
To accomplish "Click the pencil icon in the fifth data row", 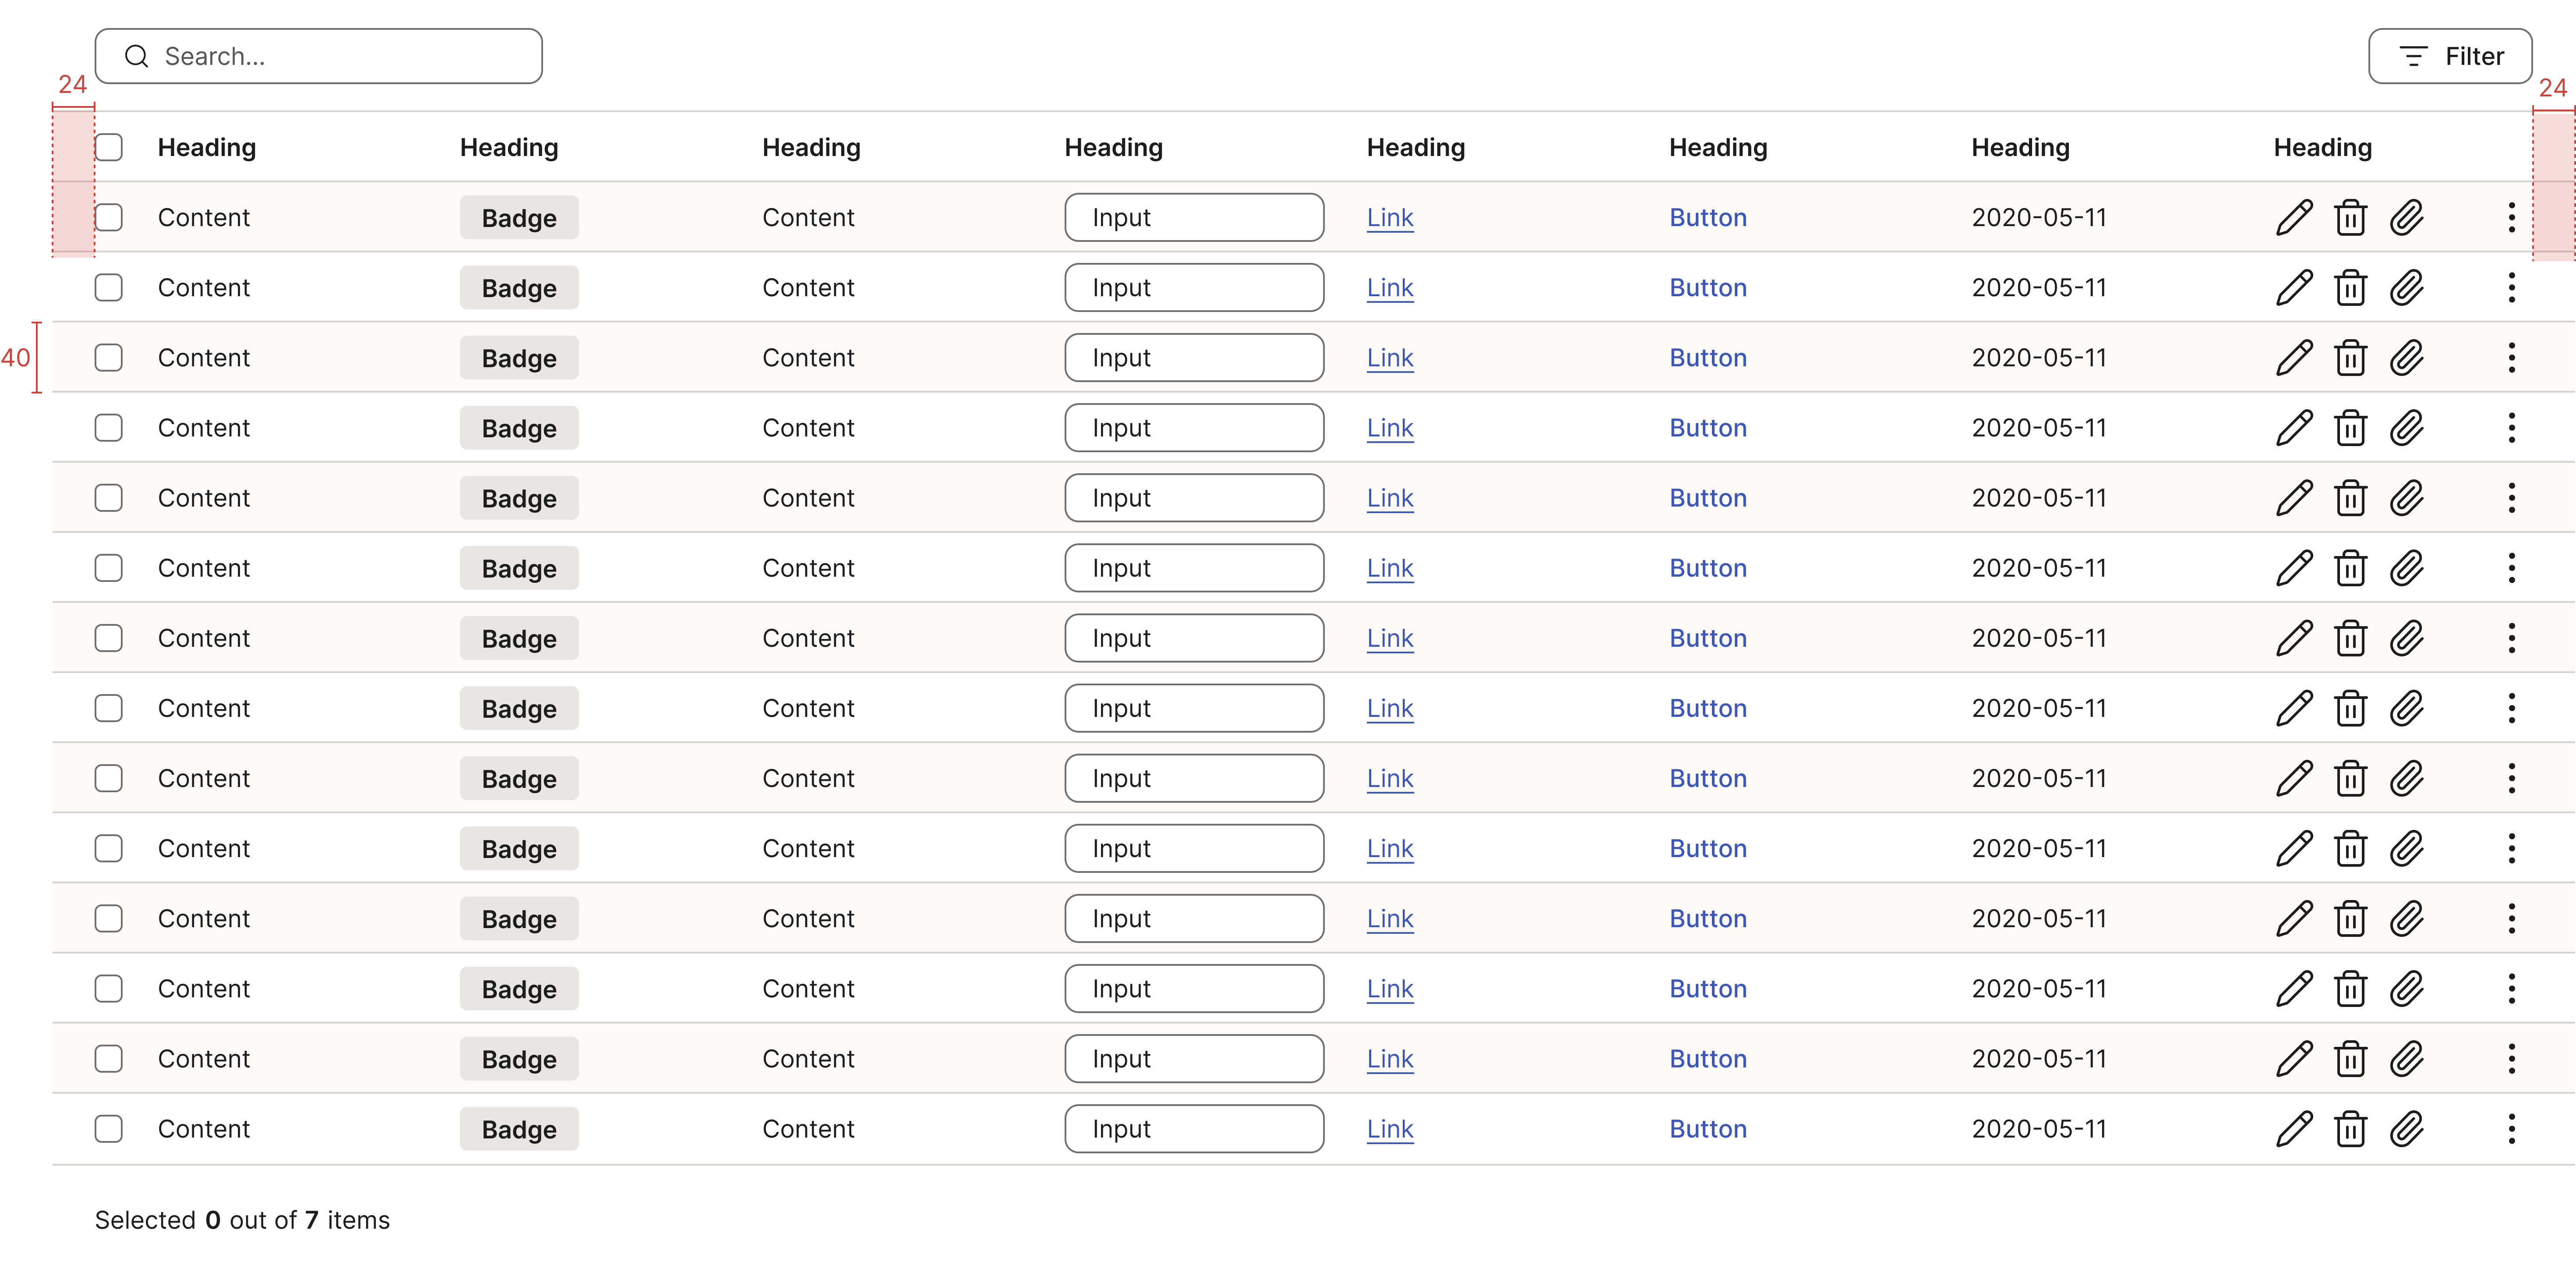I will pyautogui.click(x=2294, y=497).
